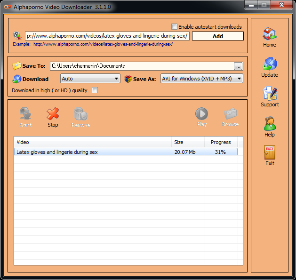296x280 pixels.
Task: Click the Save To folder icon
Action: [16, 66]
